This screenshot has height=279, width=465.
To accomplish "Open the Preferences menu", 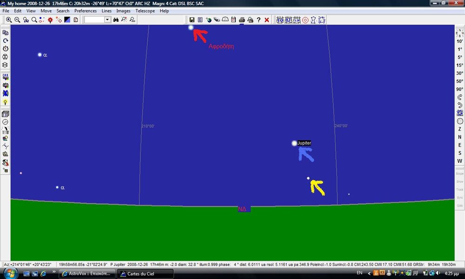I will (86, 11).
